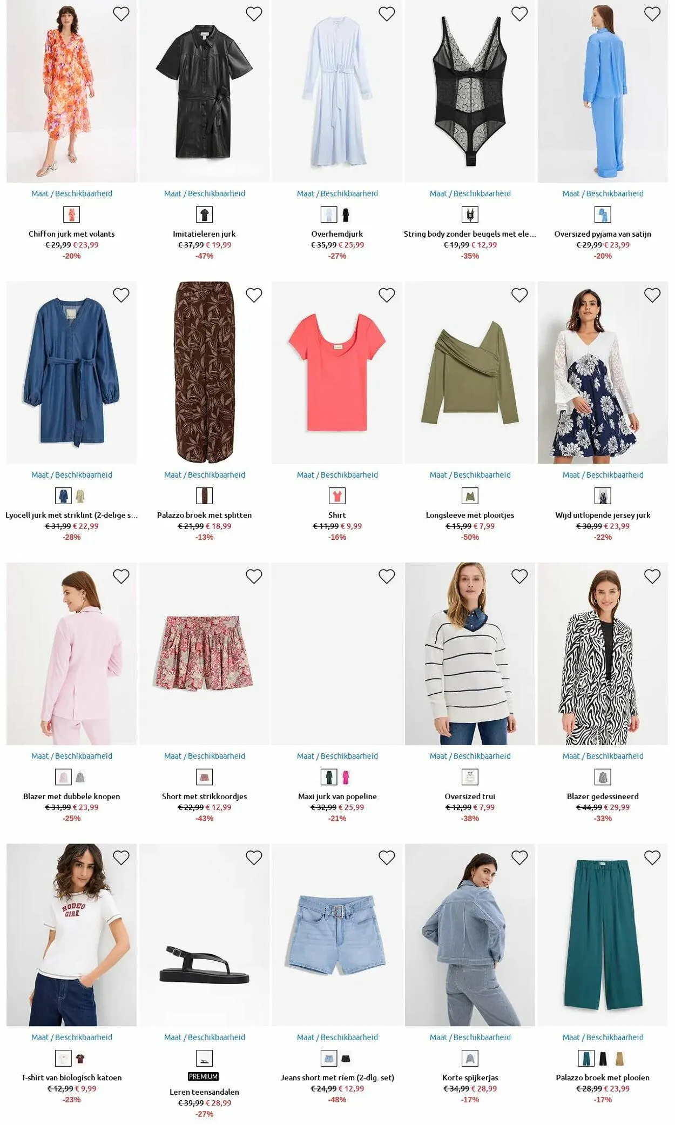Toggle wishlist heart on Blazer gedessineerd
Image resolution: width=675 pixels, height=1125 pixels.
coord(652,577)
